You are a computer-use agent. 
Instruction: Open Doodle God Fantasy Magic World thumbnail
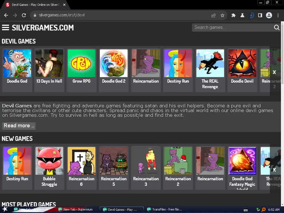pos(242,161)
